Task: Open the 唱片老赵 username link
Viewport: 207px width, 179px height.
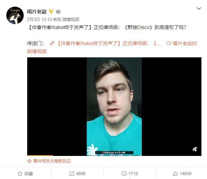Action: [x=37, y=12]
